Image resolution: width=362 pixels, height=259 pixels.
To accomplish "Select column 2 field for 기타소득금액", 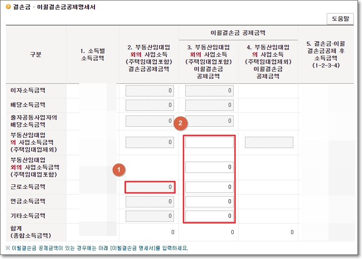I will [x=150, y=216].
